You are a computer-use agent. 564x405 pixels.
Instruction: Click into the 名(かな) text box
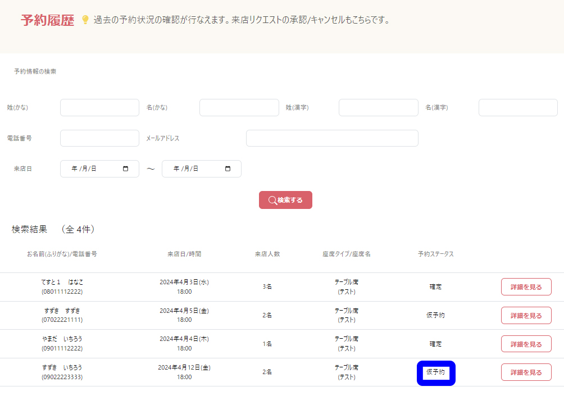[x=239, y=107]
